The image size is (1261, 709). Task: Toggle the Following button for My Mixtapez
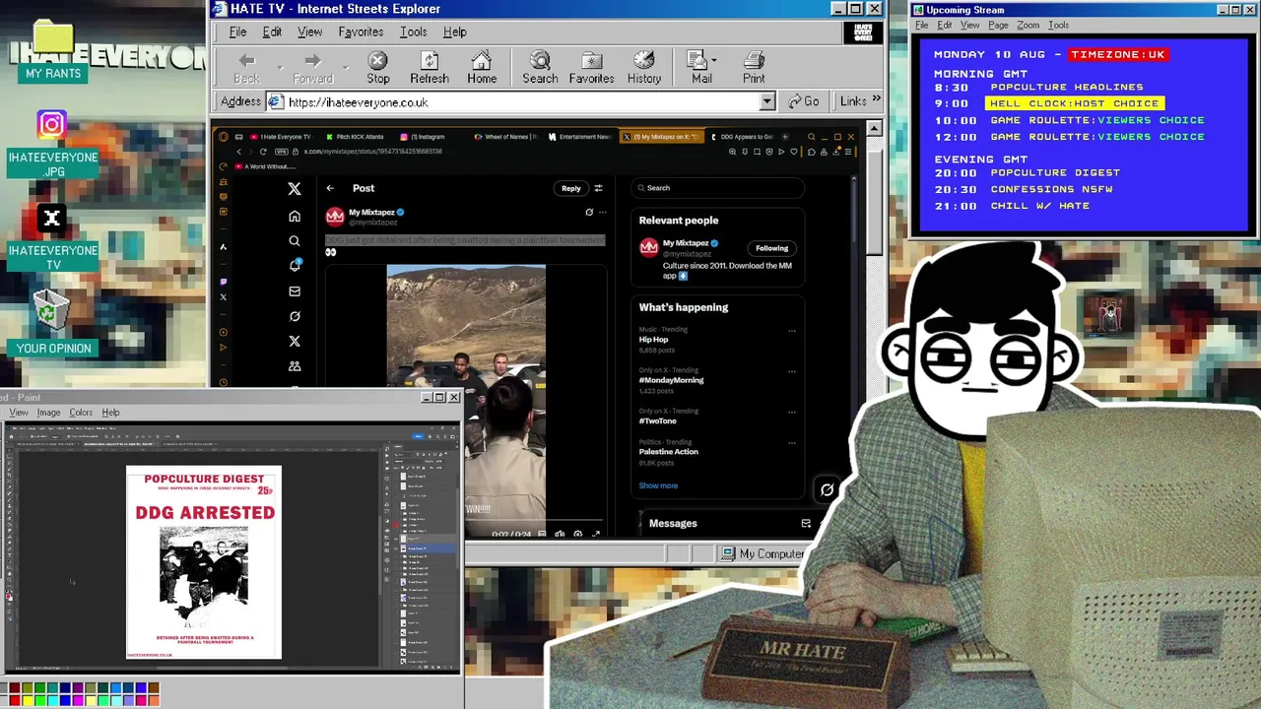pyautogui.click(x=771, y=248)
